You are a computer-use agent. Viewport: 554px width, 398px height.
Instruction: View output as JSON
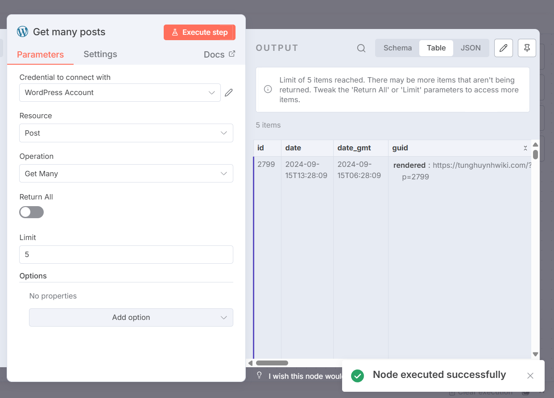(x=471, y=48)
